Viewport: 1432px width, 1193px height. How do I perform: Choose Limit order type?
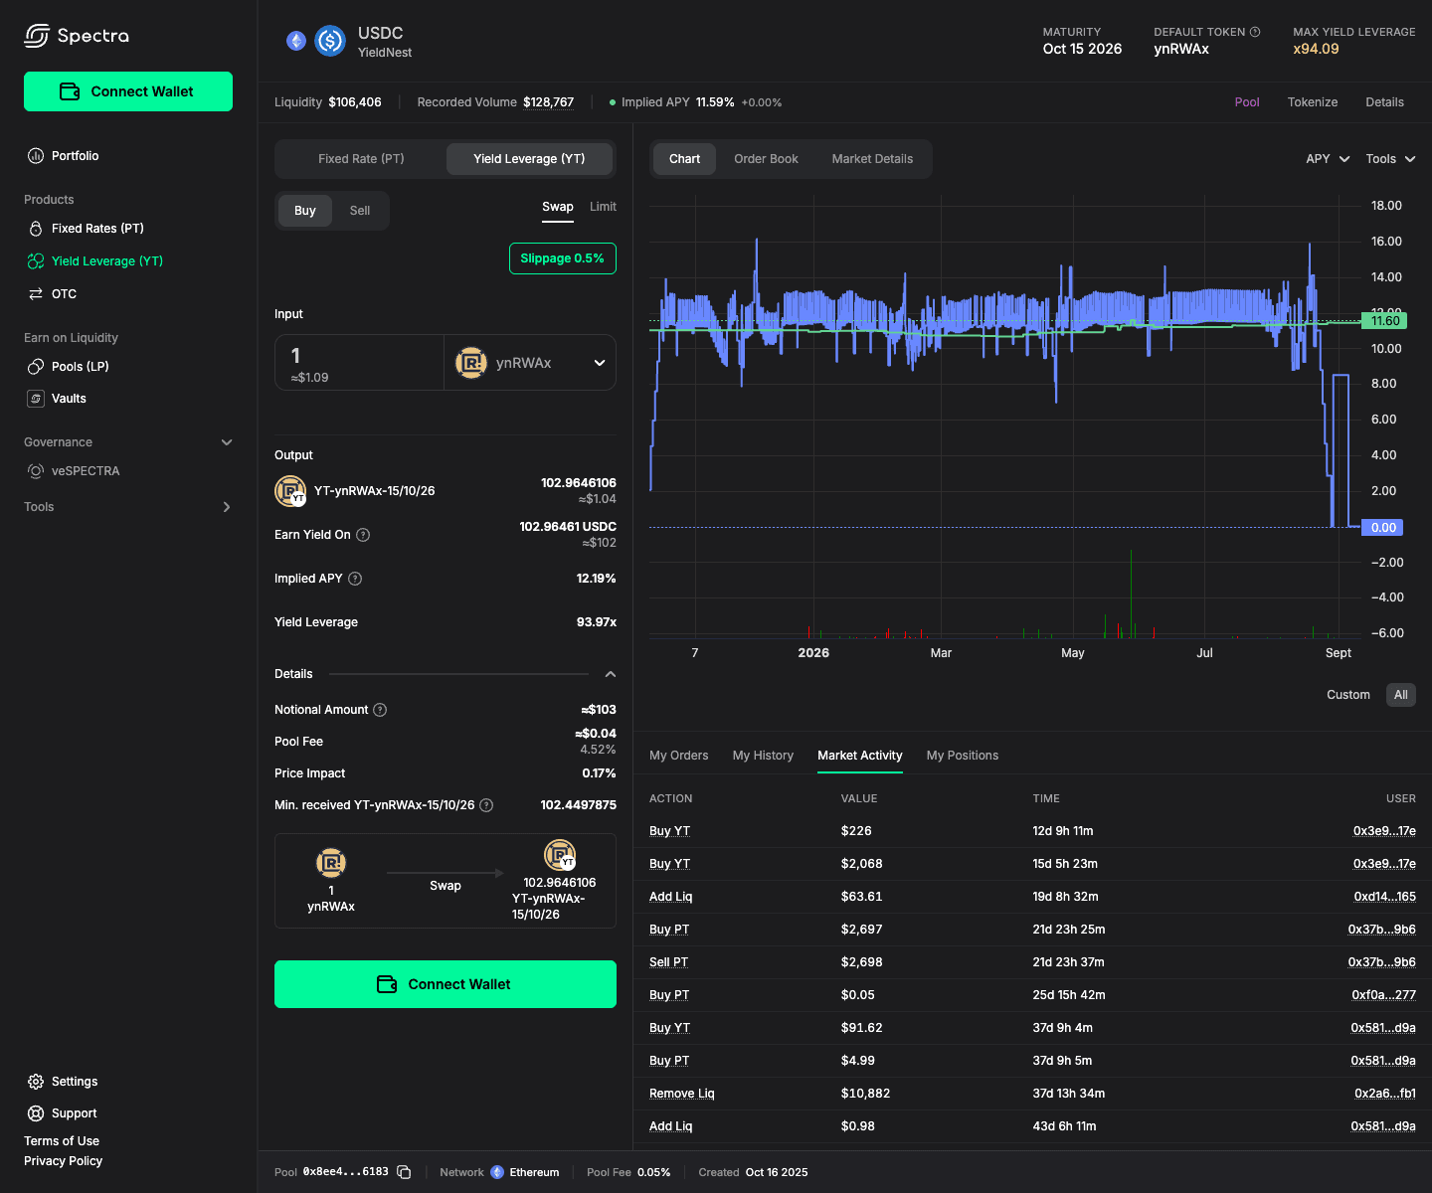click(x=603, y=207)
